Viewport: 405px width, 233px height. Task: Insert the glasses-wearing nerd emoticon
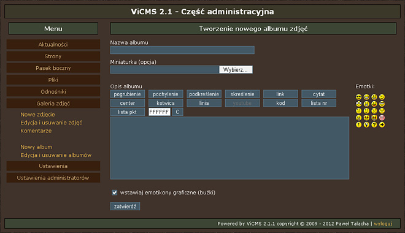[382, 104]
